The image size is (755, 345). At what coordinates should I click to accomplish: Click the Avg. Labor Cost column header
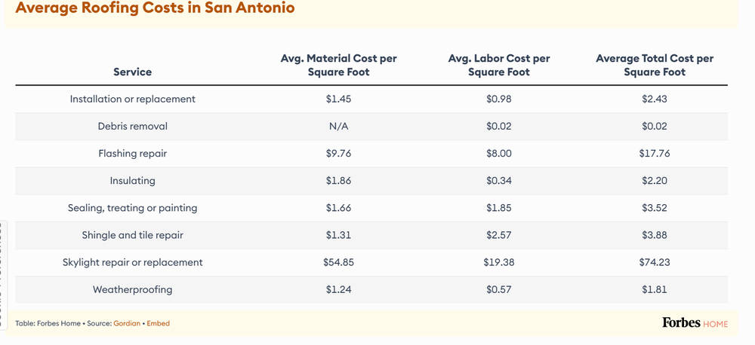click(498, 65)
